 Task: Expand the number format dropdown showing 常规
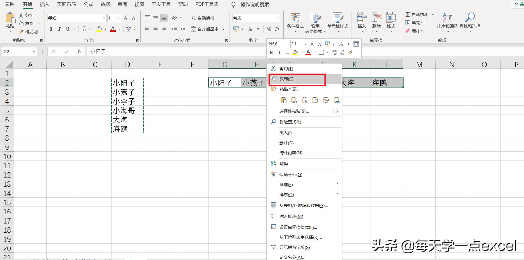point(278,18)
